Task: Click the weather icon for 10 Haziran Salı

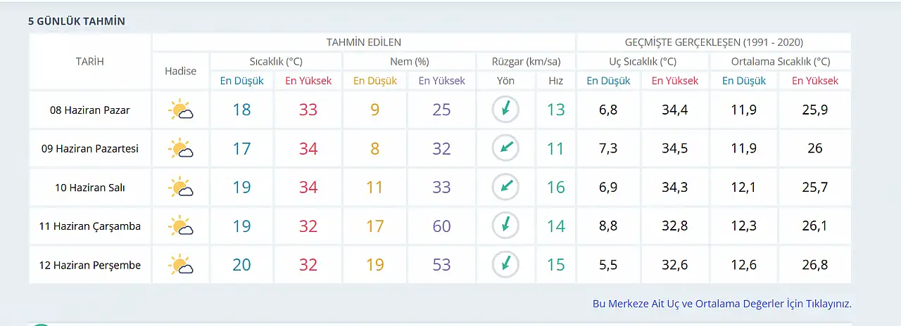Action: [181, 188]
